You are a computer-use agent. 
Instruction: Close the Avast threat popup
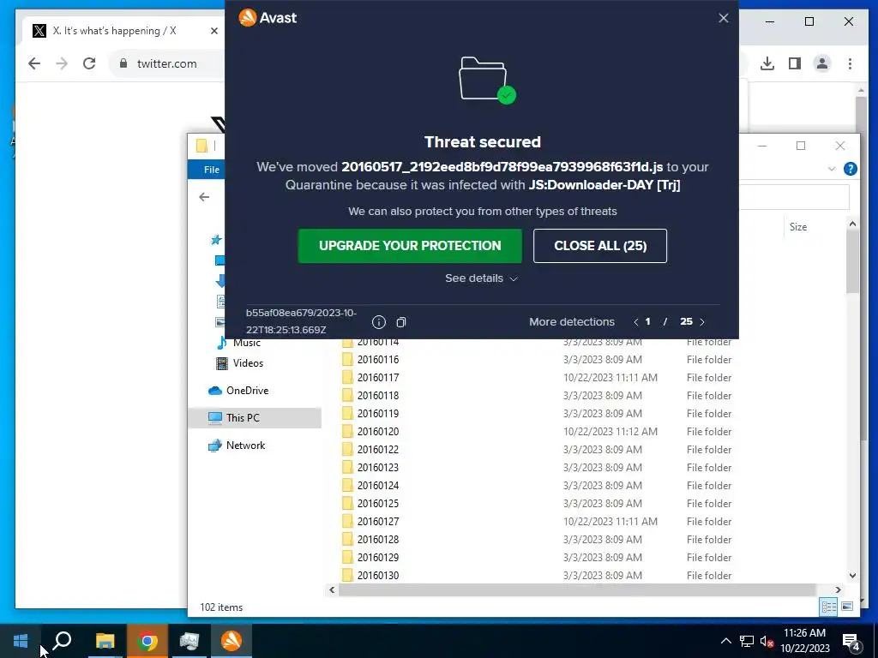(x=724, y=18)
